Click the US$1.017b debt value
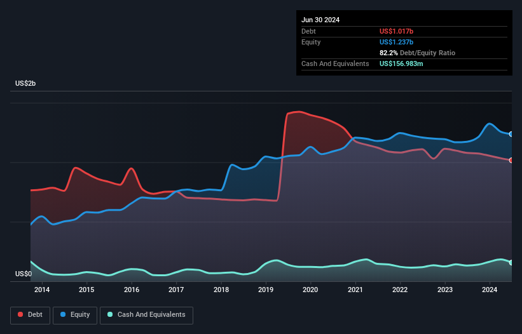 point(396,31)
